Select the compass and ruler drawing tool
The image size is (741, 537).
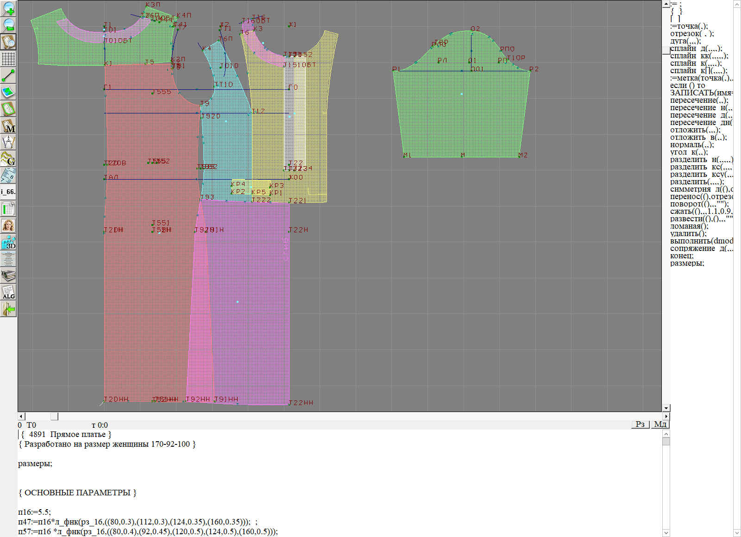pos(8,142)
